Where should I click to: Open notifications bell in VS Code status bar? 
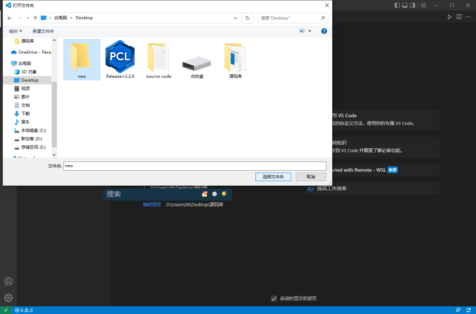(469, 310)
